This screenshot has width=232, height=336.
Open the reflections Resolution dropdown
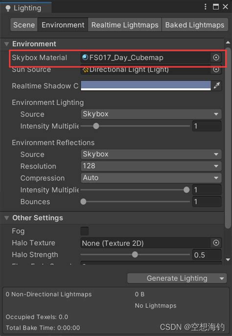pyautogui.click(x=151, y=166)
